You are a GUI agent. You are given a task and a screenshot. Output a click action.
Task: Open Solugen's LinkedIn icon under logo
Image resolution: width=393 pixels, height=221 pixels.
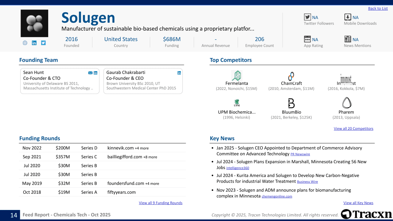(x=34, y=43)
